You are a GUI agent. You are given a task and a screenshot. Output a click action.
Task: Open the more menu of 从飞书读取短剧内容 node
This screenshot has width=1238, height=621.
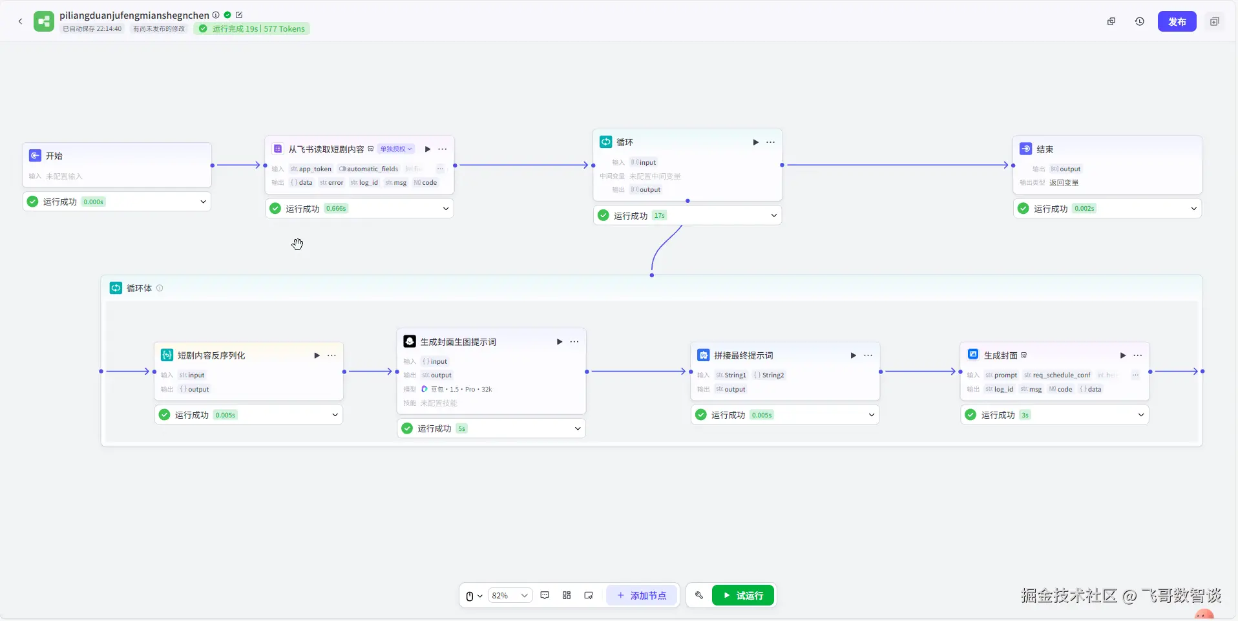click(x=443, y=149)
